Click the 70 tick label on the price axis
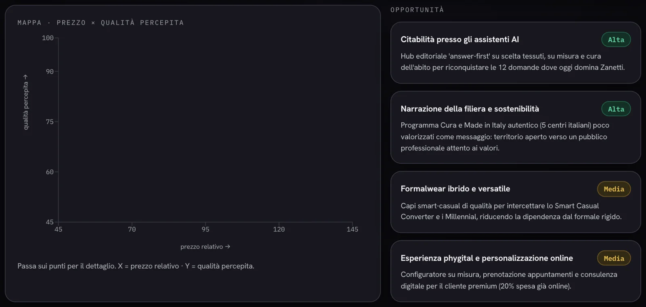This screenshot has height=307, width=646. pos(132,229)
